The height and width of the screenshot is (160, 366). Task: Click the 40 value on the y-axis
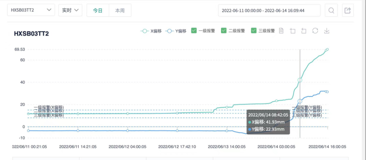pos(22,82)
